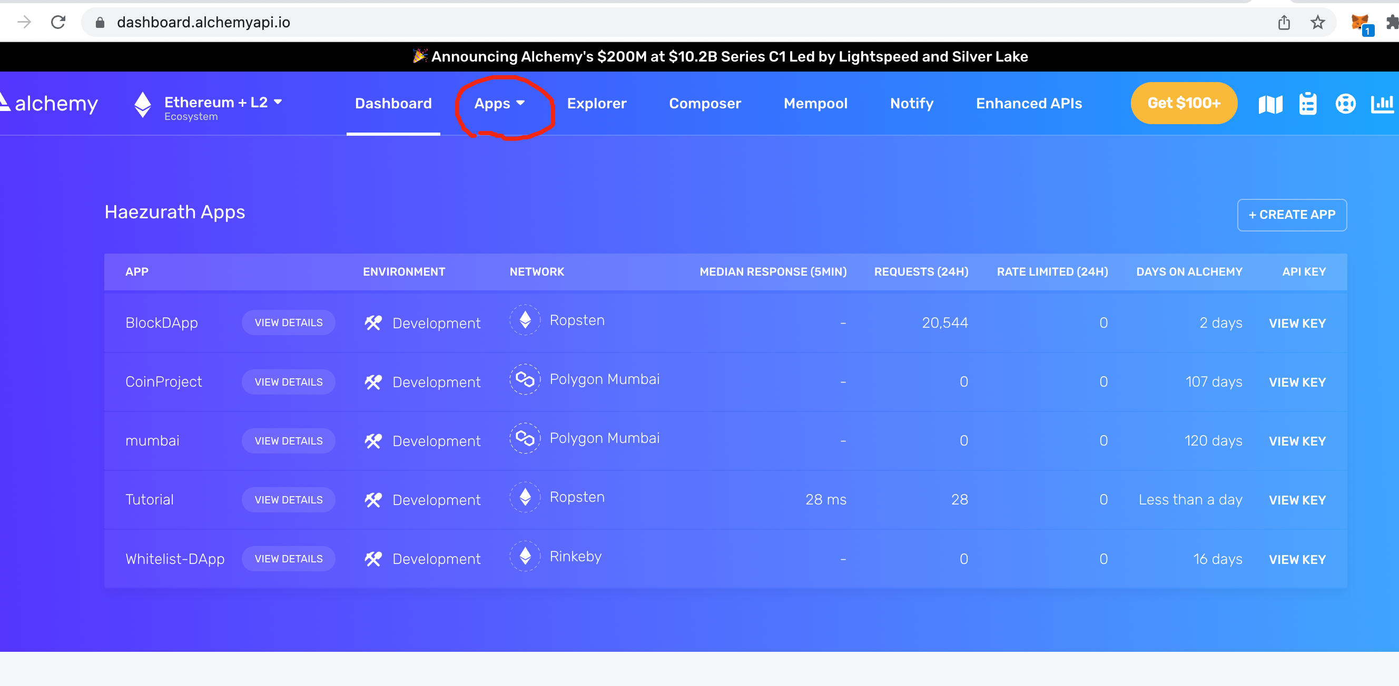
Task: Open the Mempool tab
Action: pos(815,103)
